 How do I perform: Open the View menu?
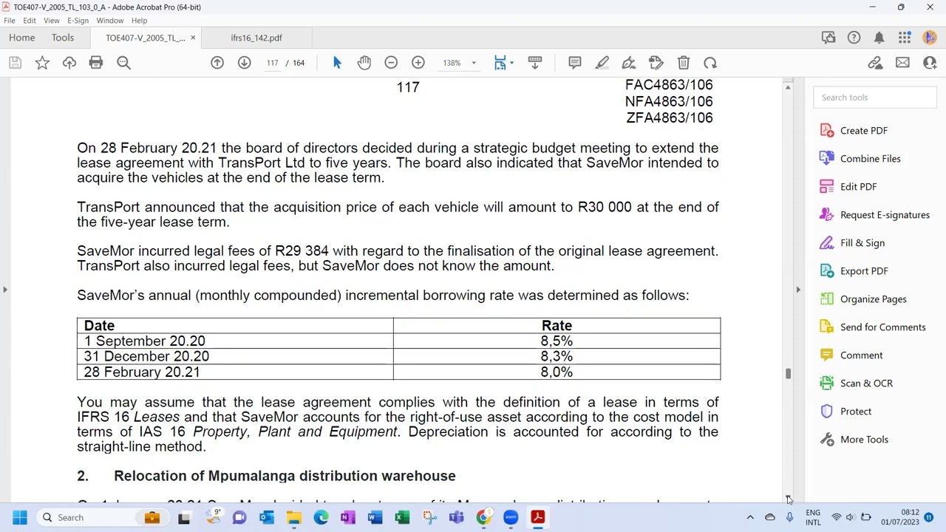[52, 21]
